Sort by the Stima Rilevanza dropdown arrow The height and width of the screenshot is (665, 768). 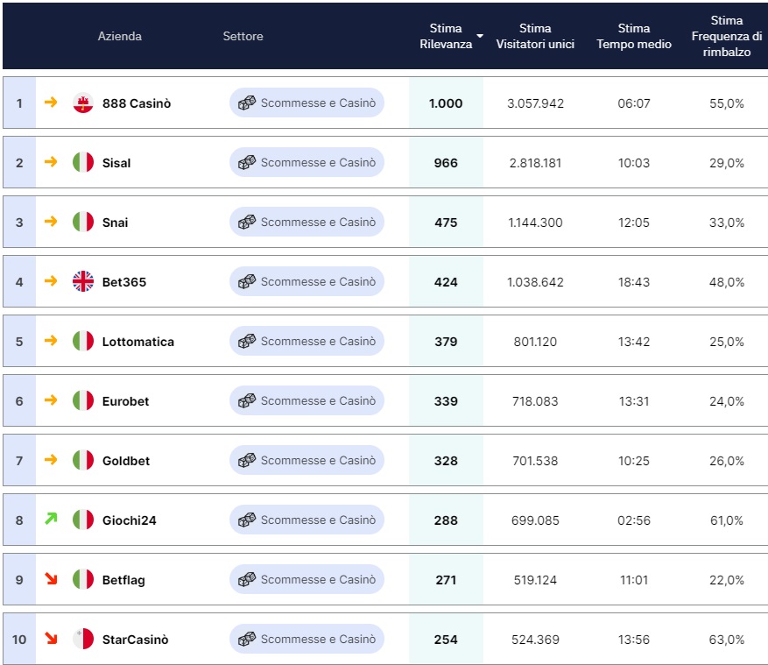[480, 36]
